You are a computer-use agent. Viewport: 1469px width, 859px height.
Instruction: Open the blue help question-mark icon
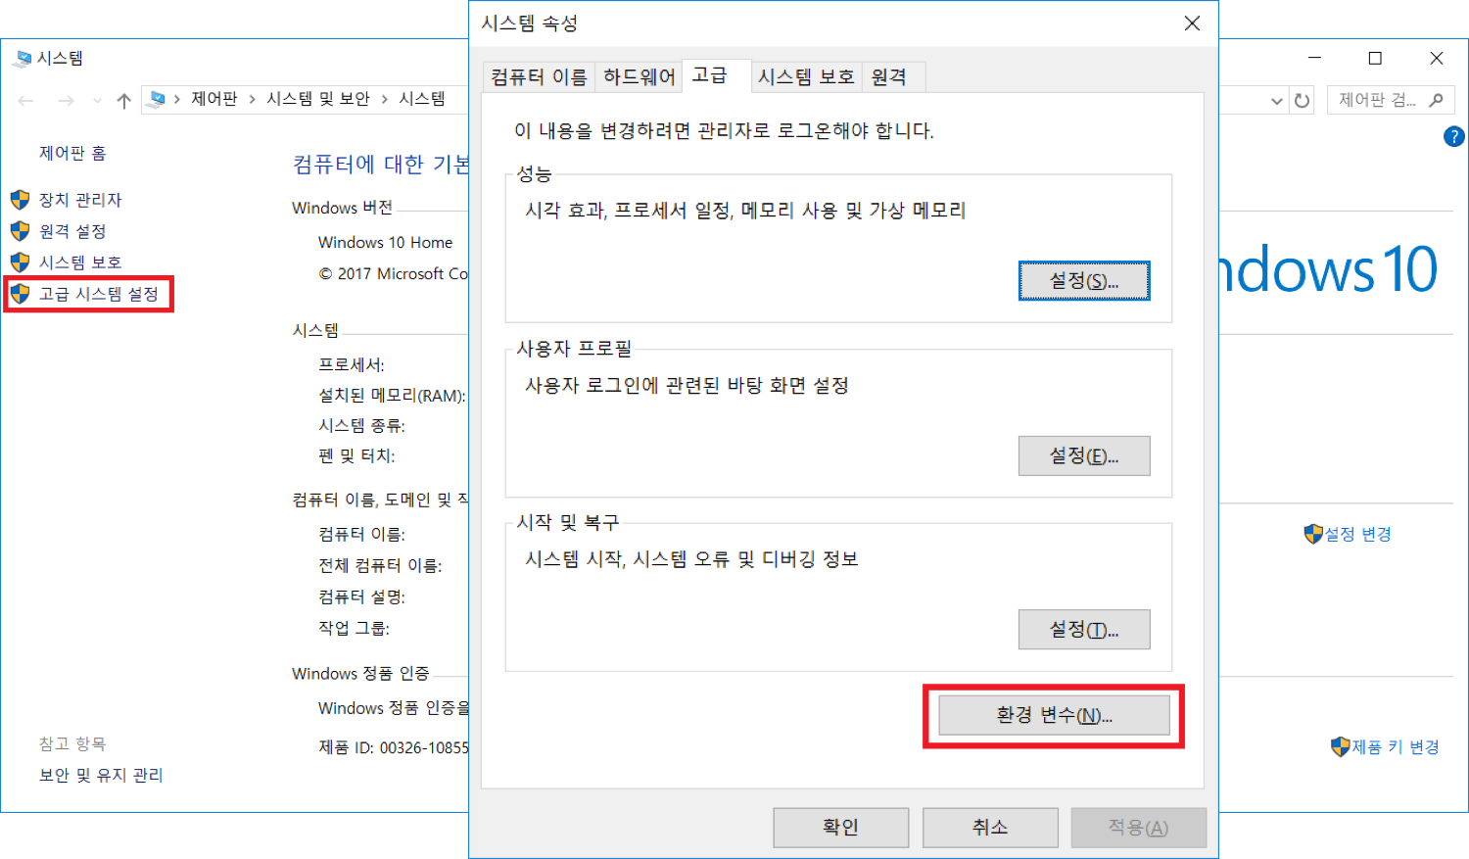click(x=1454, y=137)
